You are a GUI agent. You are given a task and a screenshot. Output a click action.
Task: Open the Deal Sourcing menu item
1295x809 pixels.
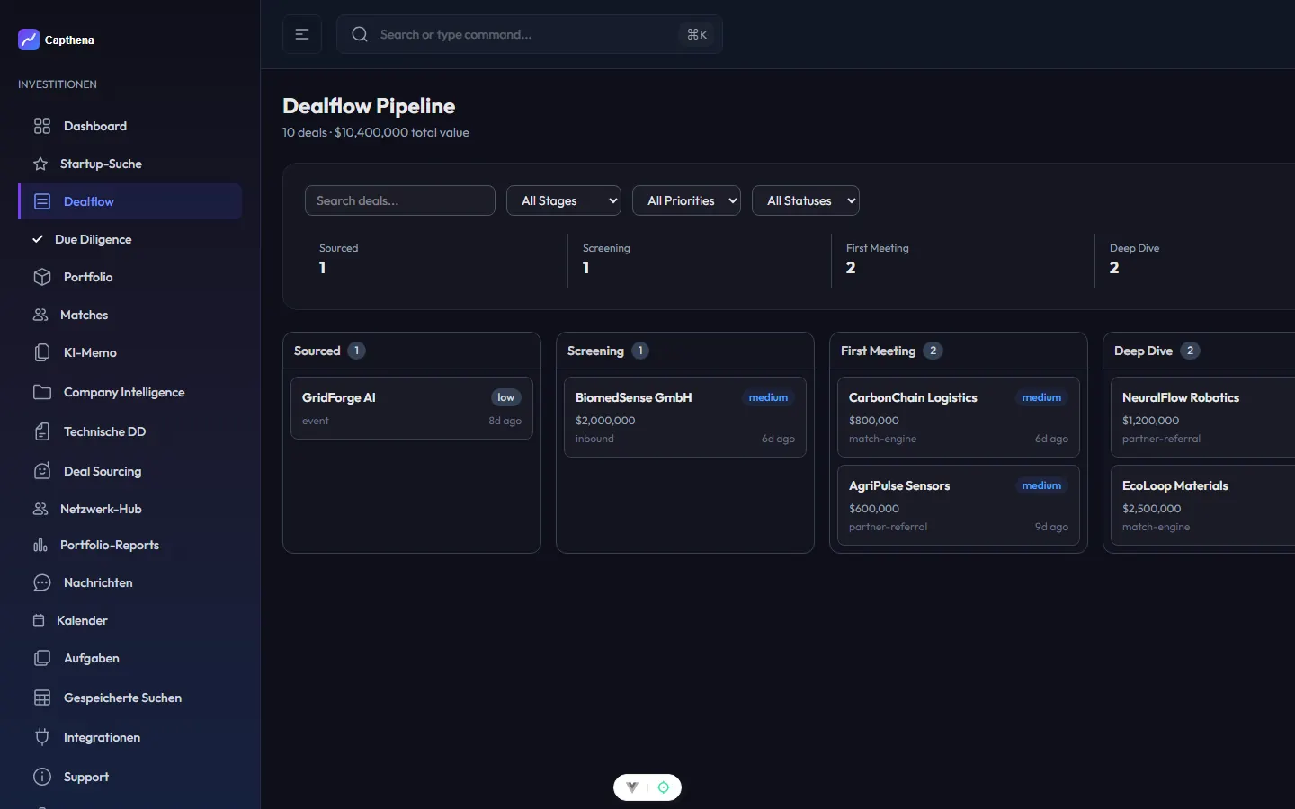pos(102,471)
